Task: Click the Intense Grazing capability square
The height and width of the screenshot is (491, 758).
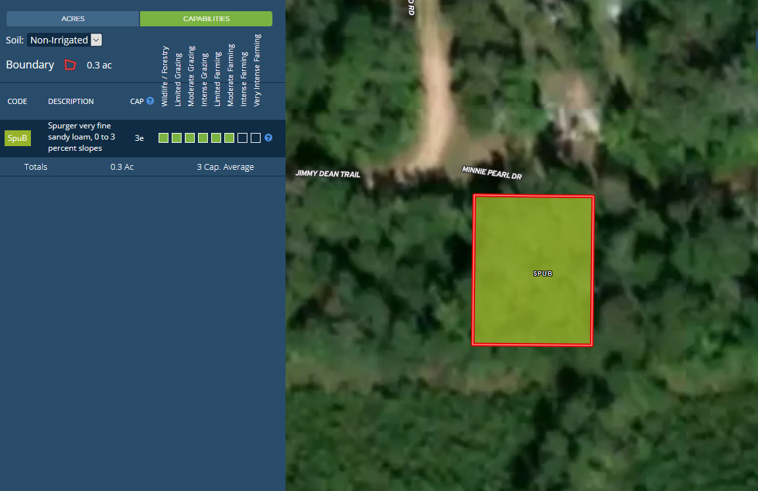Action: click(x=203, y=138)
